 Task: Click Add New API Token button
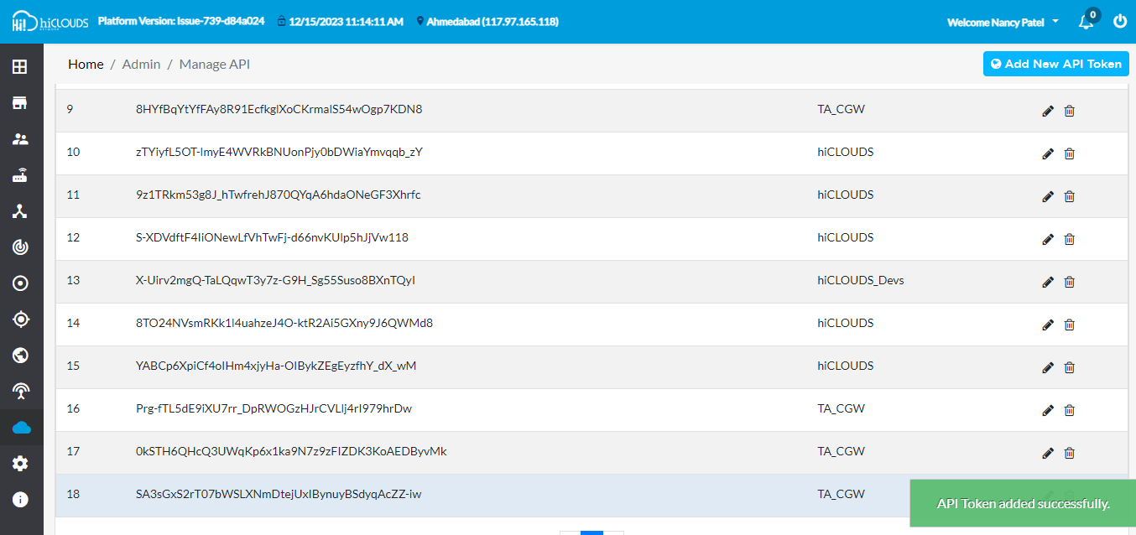pos(1056,64)
